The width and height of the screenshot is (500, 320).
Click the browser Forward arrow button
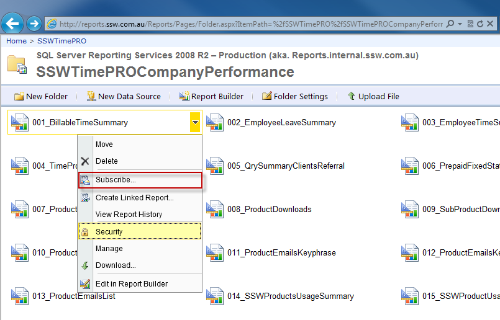(x=34, y=24)
